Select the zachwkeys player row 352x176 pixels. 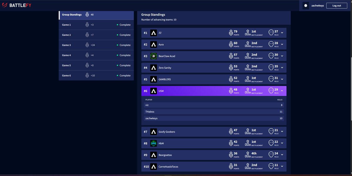pyautogui.click(x=214, y=119)
